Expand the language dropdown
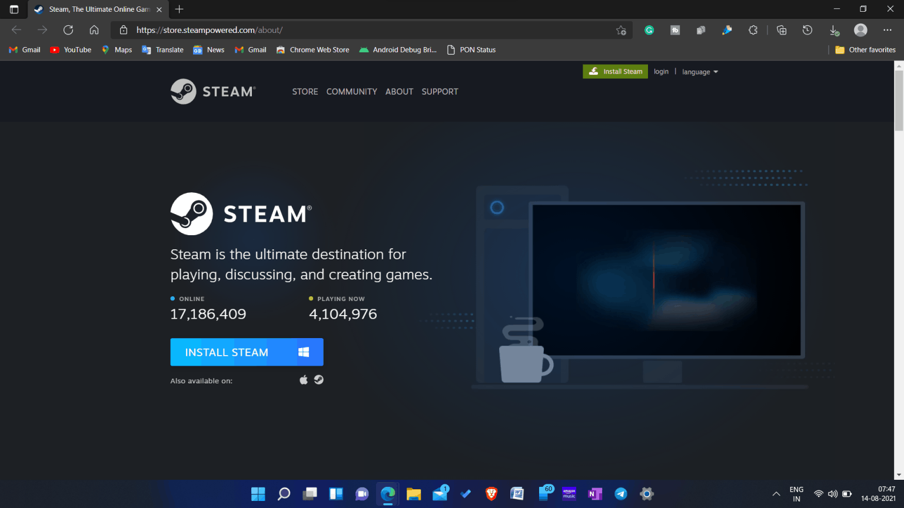Viewport: 904px width, 508px height. (x=700, y=72)
